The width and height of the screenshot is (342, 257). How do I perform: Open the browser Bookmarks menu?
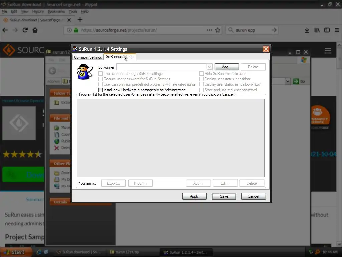[x=56, y=12]
